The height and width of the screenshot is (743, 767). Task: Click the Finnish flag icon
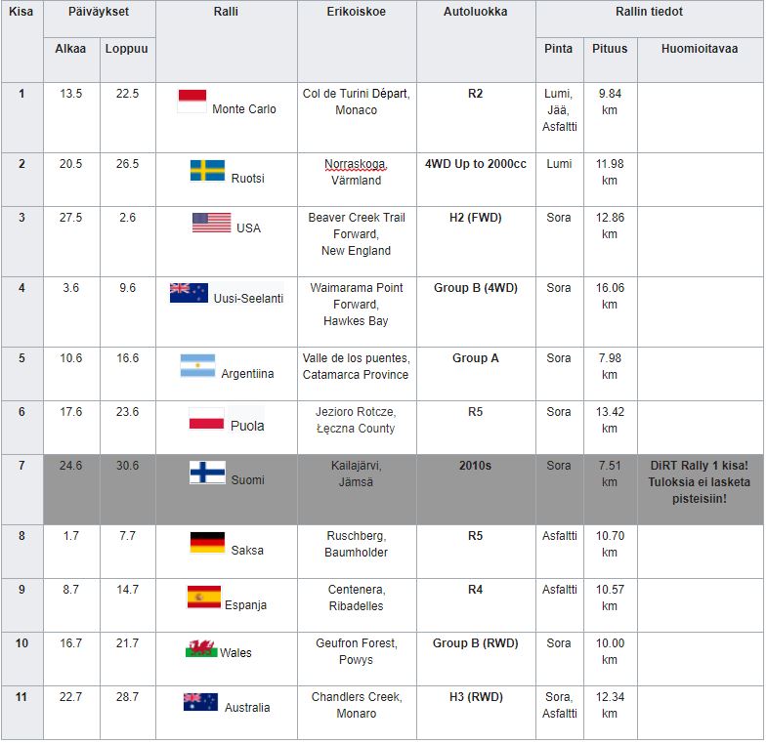point(207,474)
